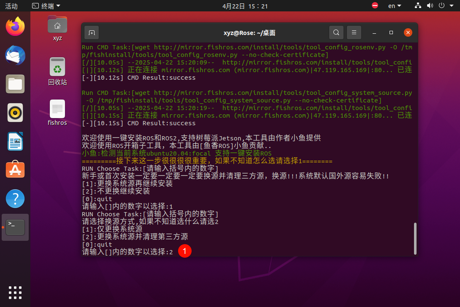Select the Terminal icon in the dock
This screenshot has width=460, height=307.
click(15, 227)
